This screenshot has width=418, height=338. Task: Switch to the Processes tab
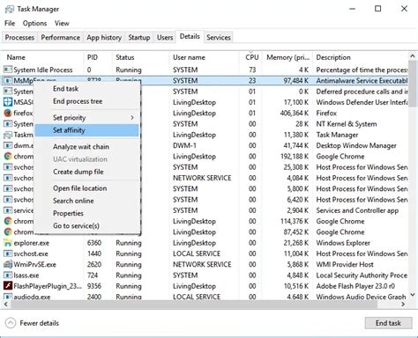[x=19, y=38]
